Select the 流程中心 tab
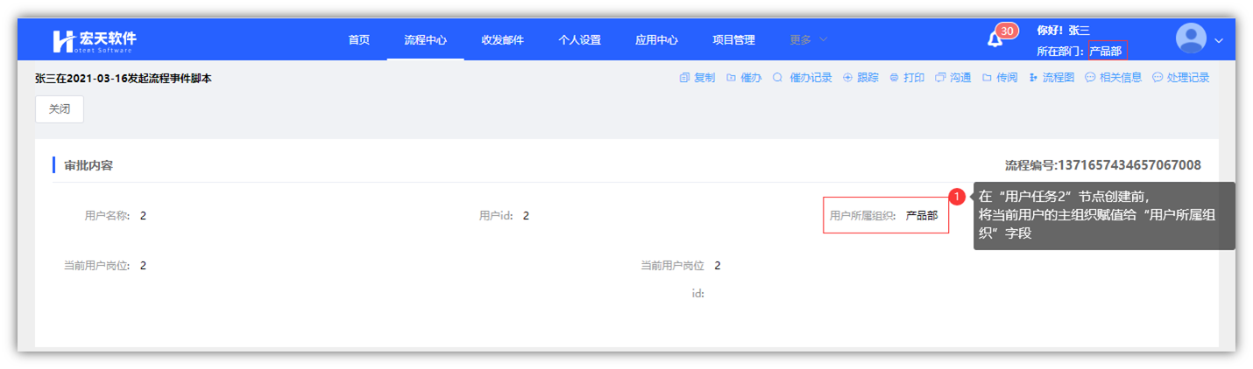 [x=426, y=40]
